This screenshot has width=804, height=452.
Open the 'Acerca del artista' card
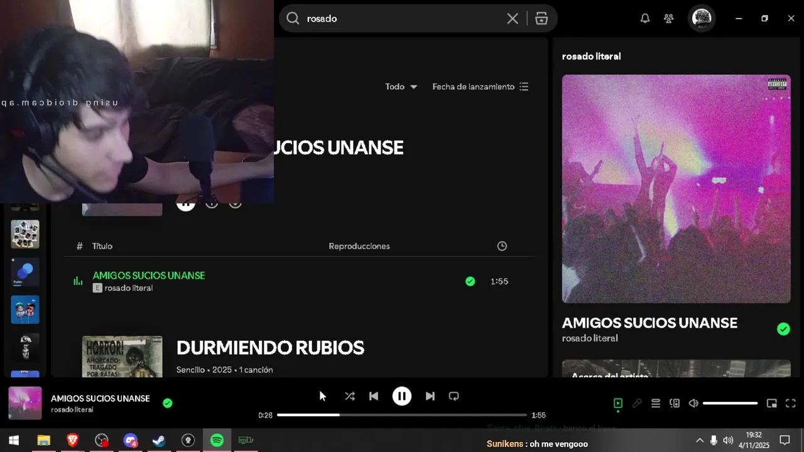[676, 369]
